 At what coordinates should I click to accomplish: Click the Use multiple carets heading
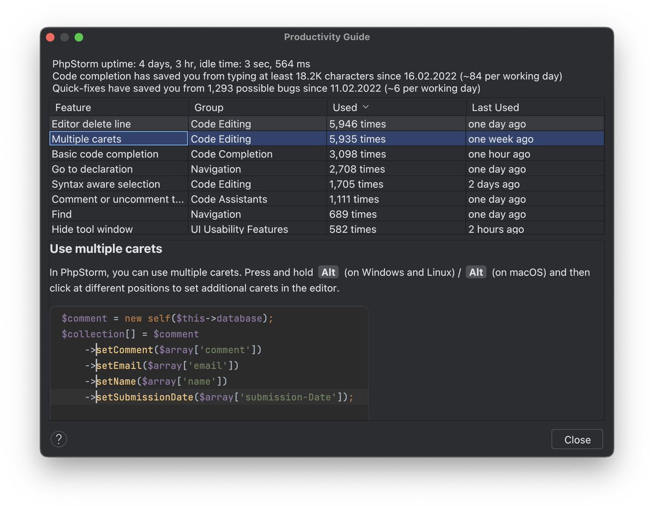click(106, 249)
